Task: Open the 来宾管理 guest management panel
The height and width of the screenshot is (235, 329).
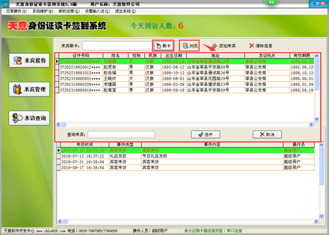Action: [x=29, y=89]
